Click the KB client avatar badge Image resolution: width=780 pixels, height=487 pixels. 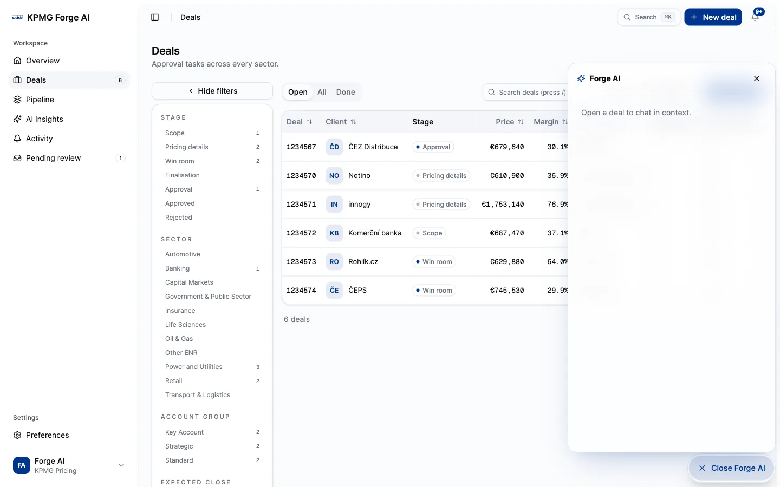(334, 233)
